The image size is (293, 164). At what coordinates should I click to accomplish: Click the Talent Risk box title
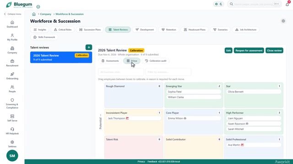(112, 139)
